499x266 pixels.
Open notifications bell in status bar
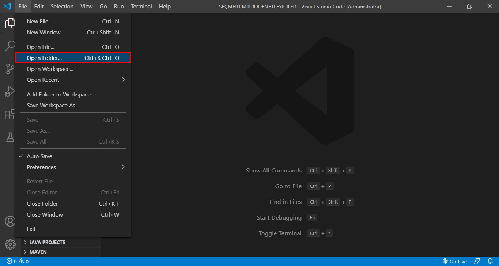click(490, 261)
